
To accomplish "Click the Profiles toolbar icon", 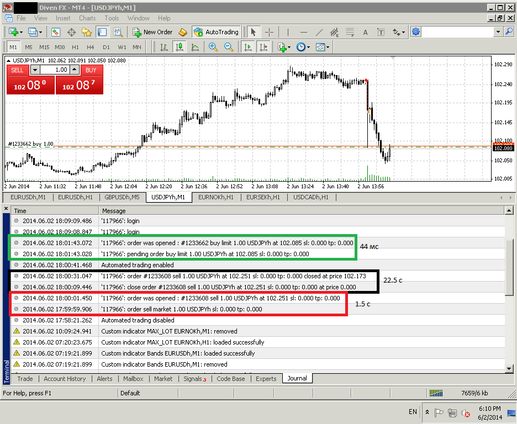I will [35, 32].
